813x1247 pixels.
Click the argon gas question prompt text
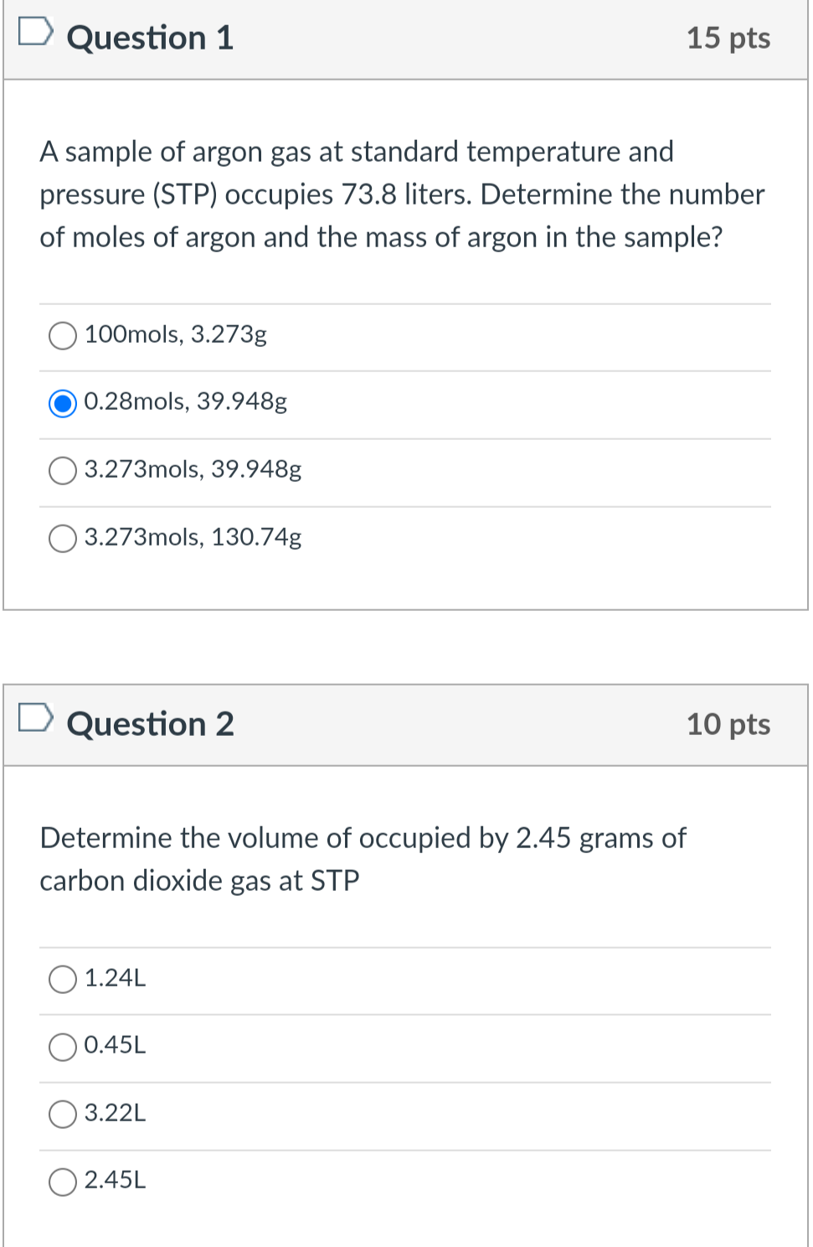402,194
